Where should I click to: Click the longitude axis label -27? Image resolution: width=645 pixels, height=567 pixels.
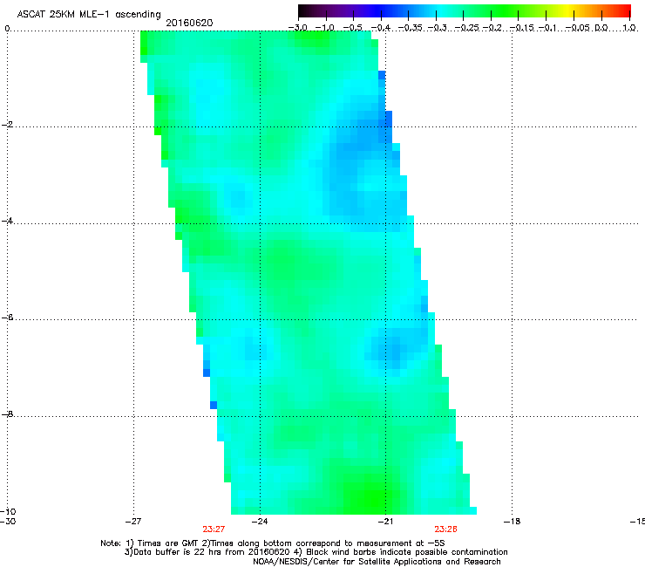tap(133, 521)
